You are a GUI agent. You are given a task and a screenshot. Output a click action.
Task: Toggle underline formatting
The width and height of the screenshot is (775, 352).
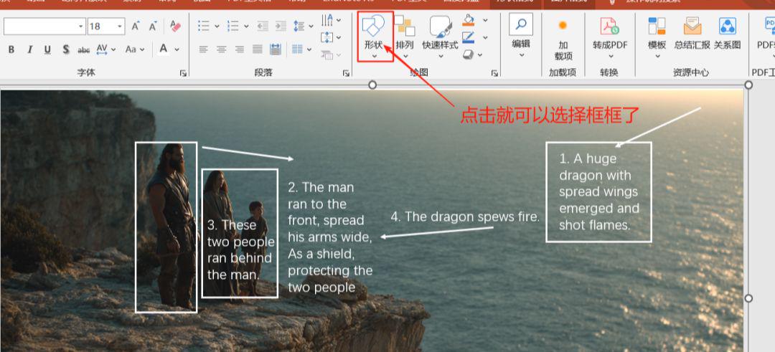pyautogui.click(x=47, y=49)
